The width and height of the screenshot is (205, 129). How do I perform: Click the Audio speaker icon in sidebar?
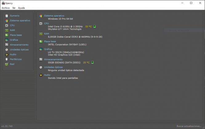click(x=7, y=55)
